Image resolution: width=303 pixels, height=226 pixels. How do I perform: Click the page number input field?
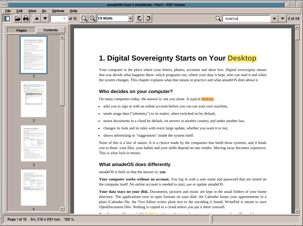point(59,18)
